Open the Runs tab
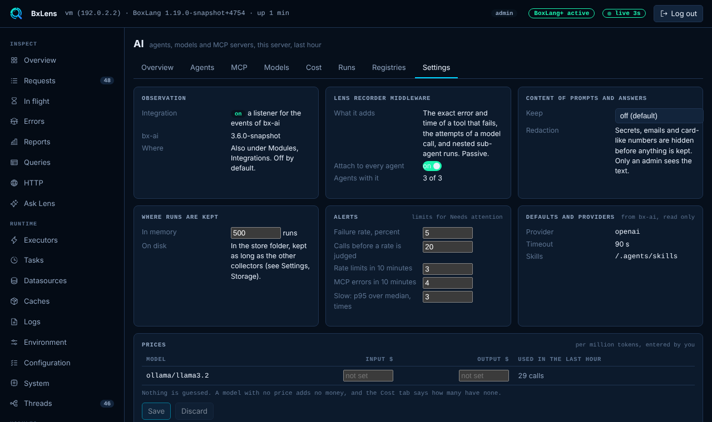Screen dimensions: 712x422 [x=347, y=67]
